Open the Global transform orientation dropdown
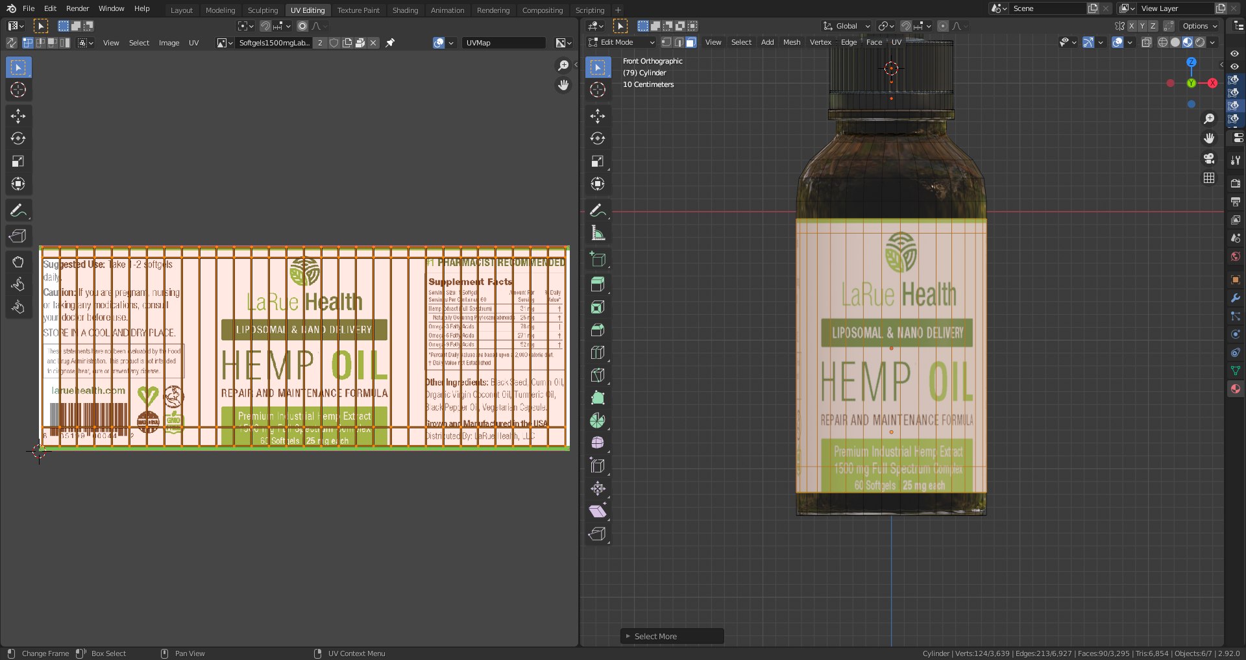The height and width of the screenshot is (660, 1246). [846, 26]
